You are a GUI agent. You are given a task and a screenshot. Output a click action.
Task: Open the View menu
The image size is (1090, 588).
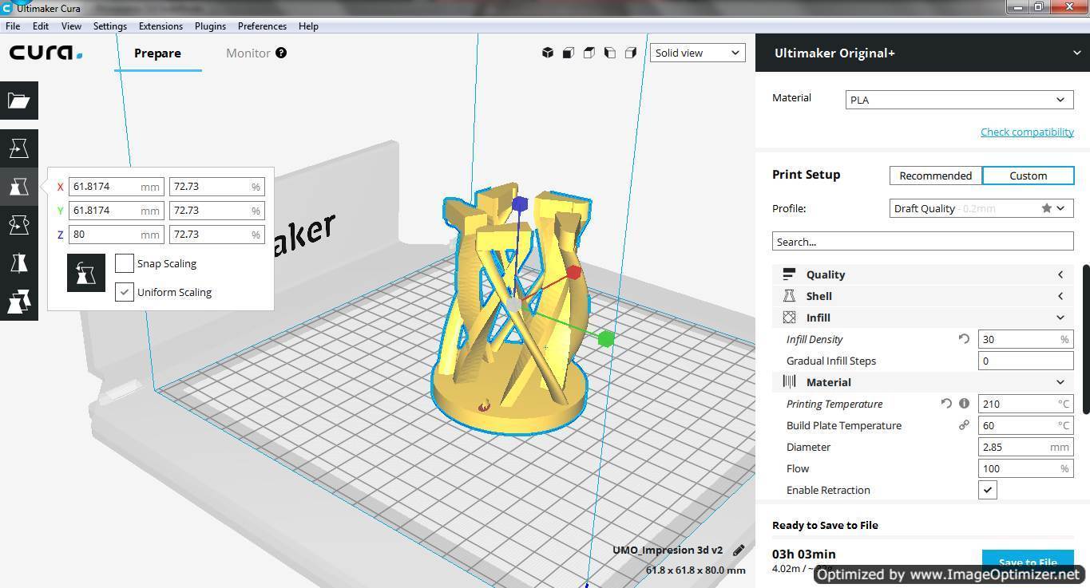point(71,26)
